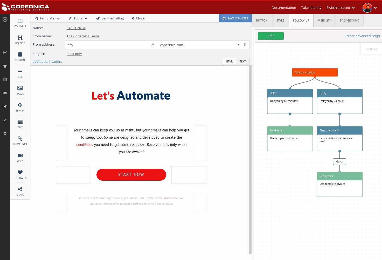The width and height of the screenshot is (382, 260).
Task: Pick the Line block icon
Action: point(20,73)
